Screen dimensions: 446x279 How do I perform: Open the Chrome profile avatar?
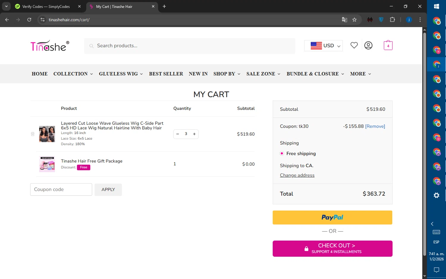click(409, 20)
